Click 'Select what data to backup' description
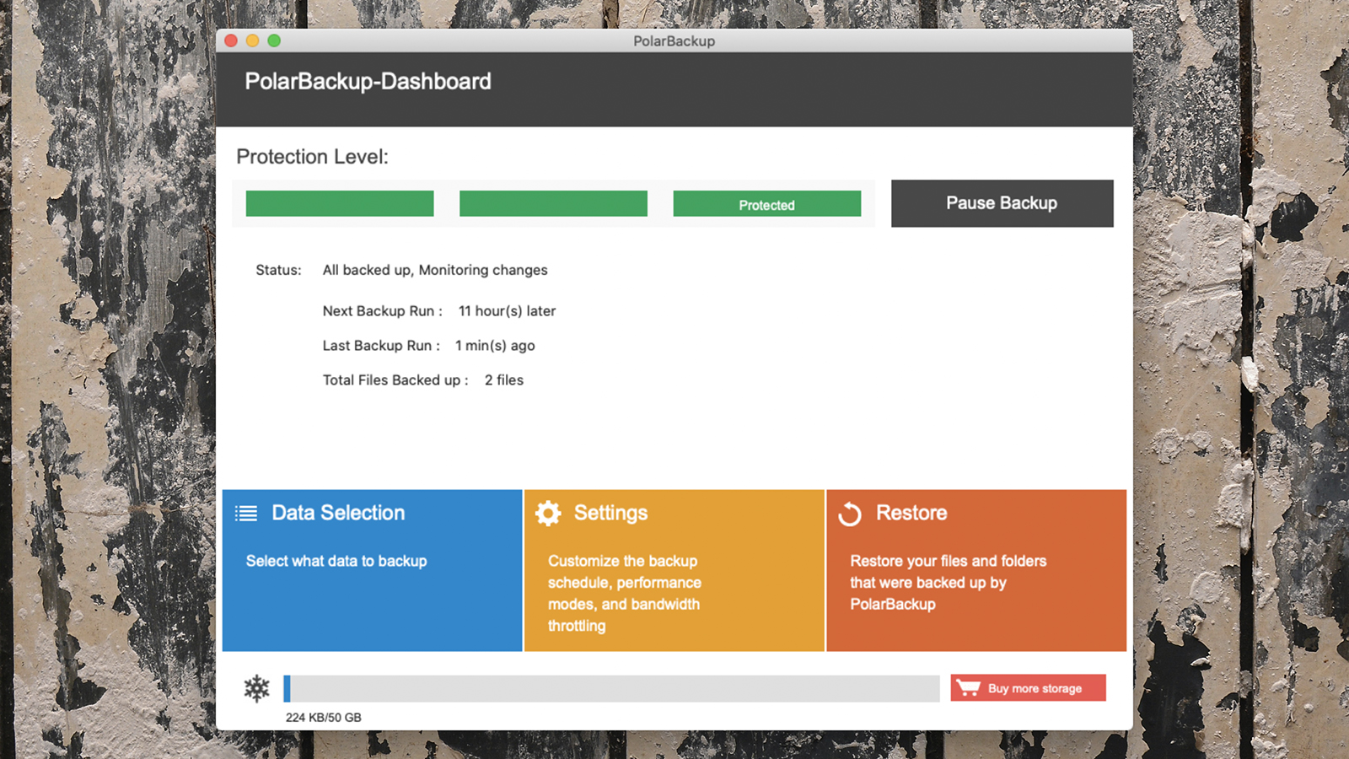This screenshot has width=1349, height=759. 336,561
